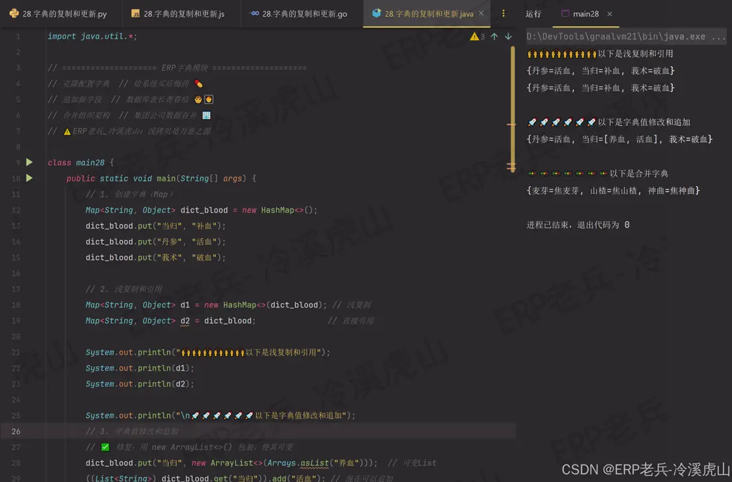Run main method via gutter icon on line 10

click(x=29, y=178)
